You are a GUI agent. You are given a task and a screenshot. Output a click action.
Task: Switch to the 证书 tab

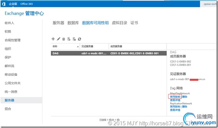pyautogui.click(x=134, y=23)
